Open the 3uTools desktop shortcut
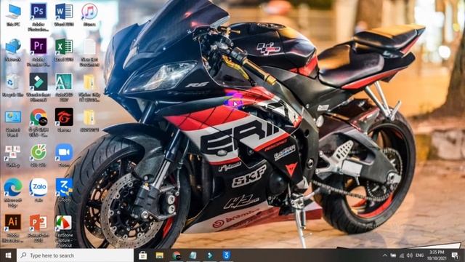Image resolution: width=465 pixels, height=262 pixels. point(64,190)
